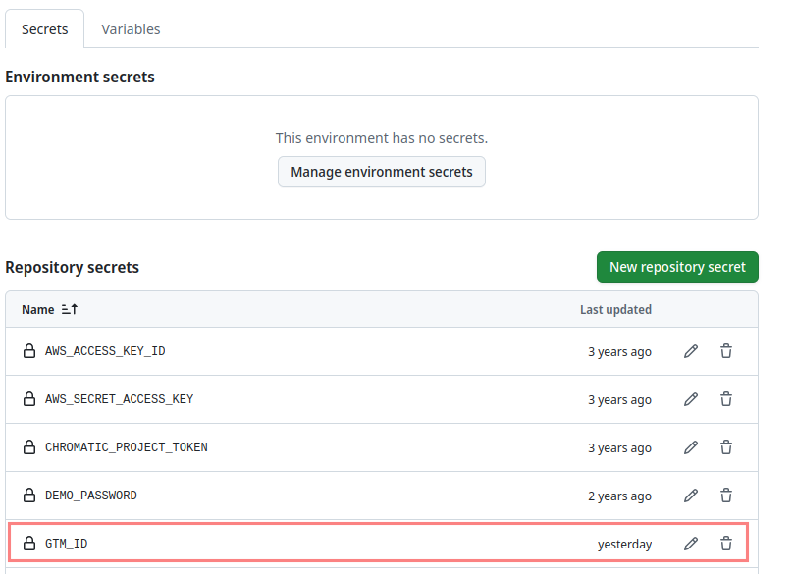795x574 pixels.
Task: Click the AWS_SECRET_ACCESS_KEY secret name
Action: point(118,398)
